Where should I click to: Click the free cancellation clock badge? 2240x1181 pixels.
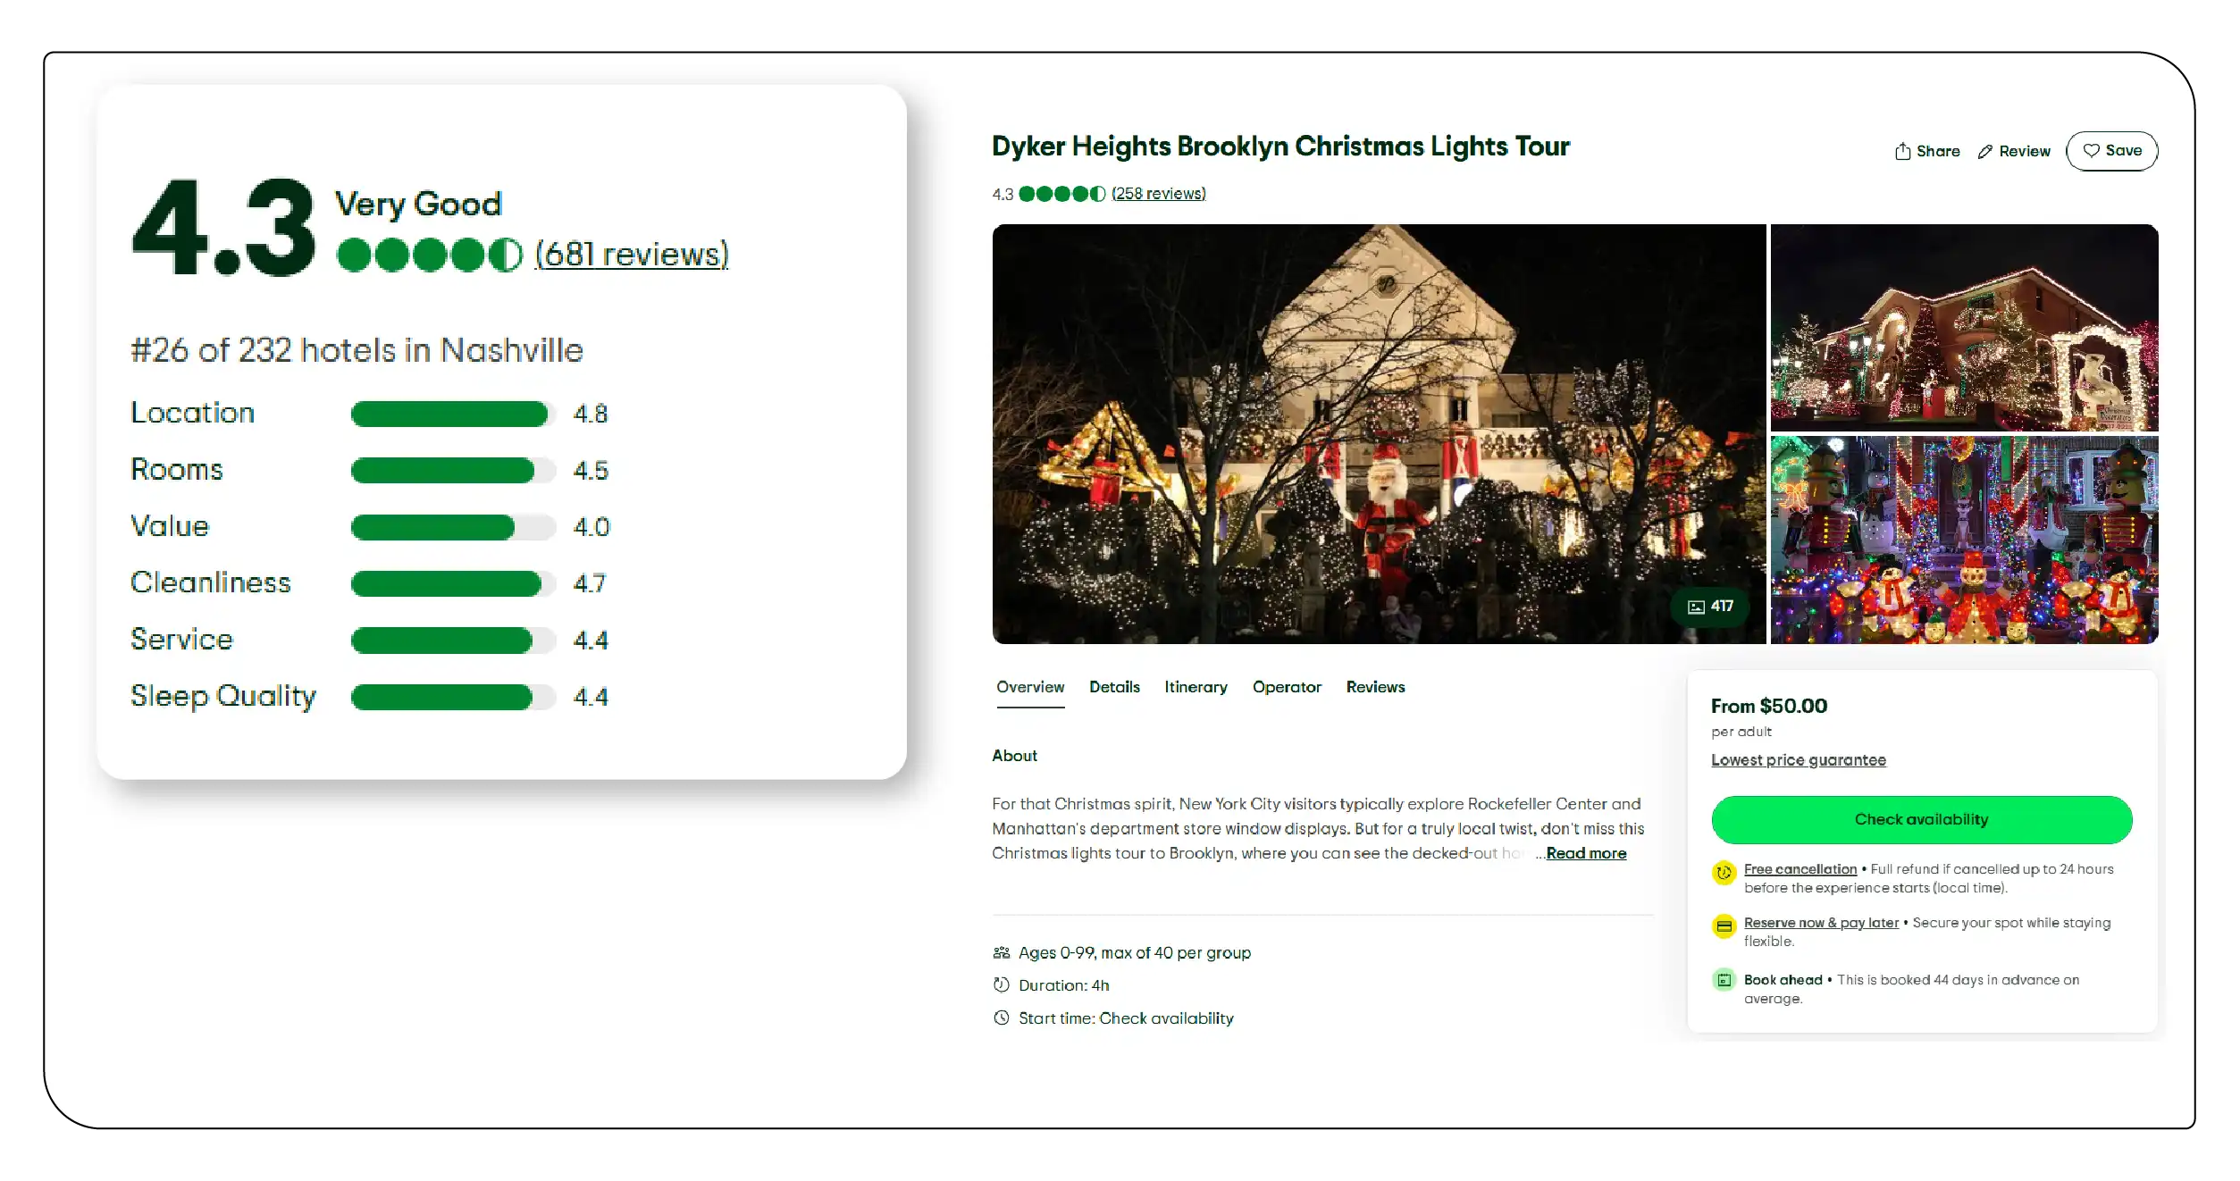tap(1724, 874)
